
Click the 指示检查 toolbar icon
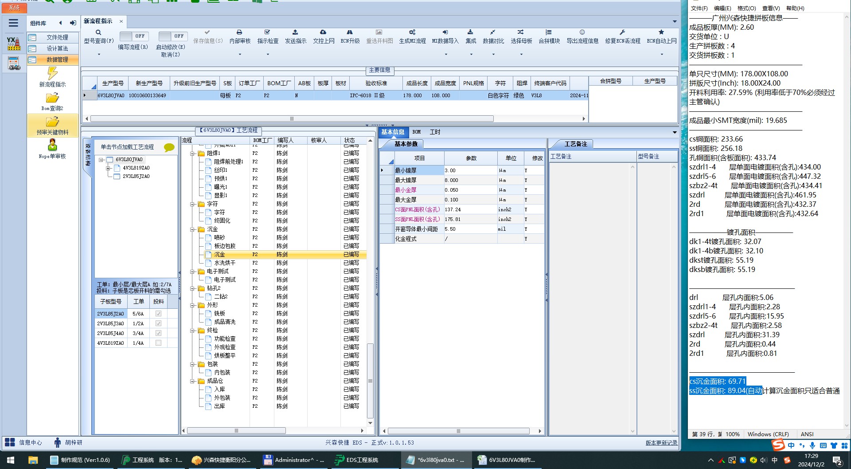[267, 32]
